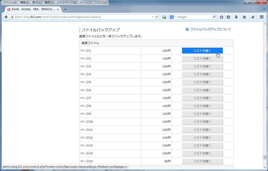This screenshot has height=171, width=268.
Task: Bookmark this page with the star icon
Action: (x=221, y=17)
